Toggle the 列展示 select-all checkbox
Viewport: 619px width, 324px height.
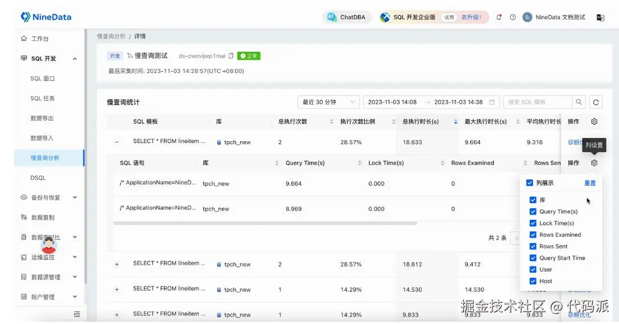[x=530, y=183]
